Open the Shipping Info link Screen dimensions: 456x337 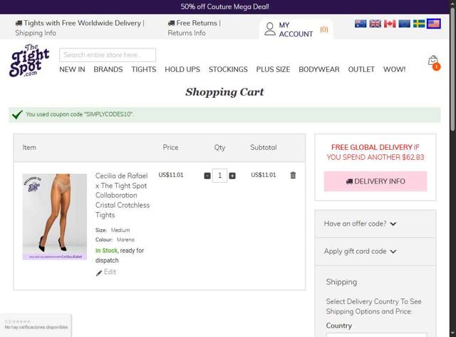[x=36, y=33]
